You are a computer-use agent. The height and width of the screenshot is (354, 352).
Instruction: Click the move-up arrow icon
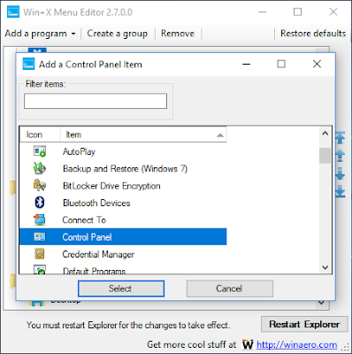pyautogui.click(x=341, y=156)
